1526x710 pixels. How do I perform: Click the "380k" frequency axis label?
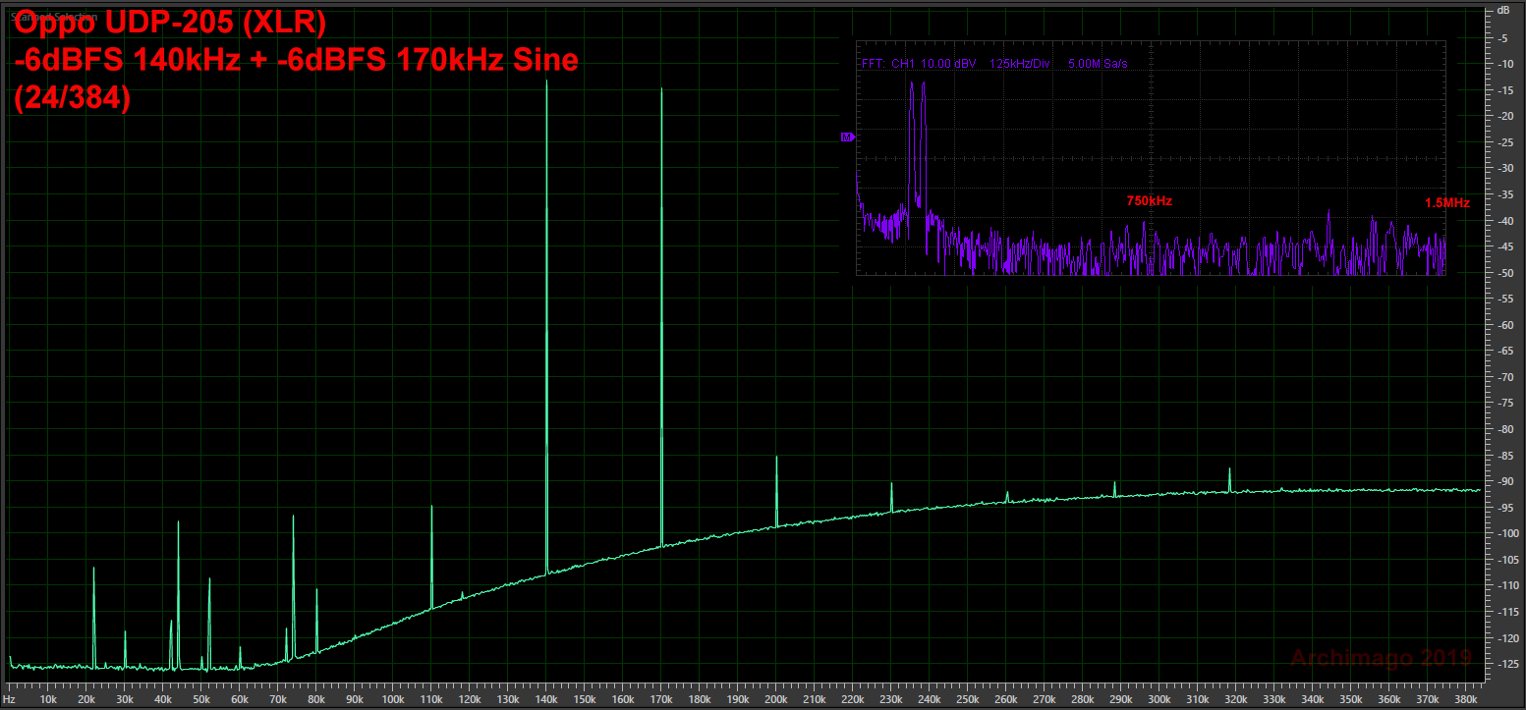point(1466,700)
